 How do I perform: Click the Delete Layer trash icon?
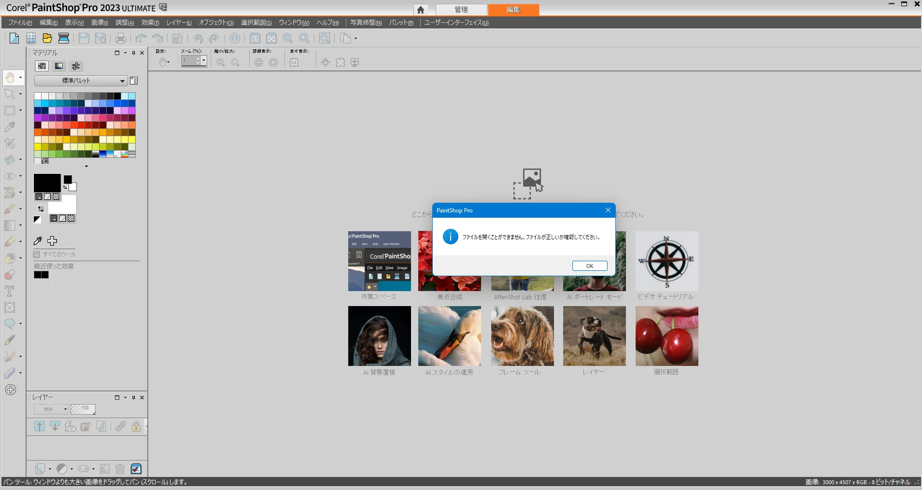pos(120,469)
